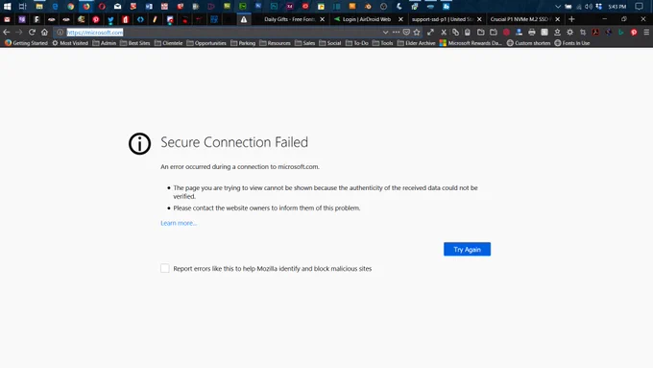Open the gear settings icon in the toolbar

(x=569, y=32)
